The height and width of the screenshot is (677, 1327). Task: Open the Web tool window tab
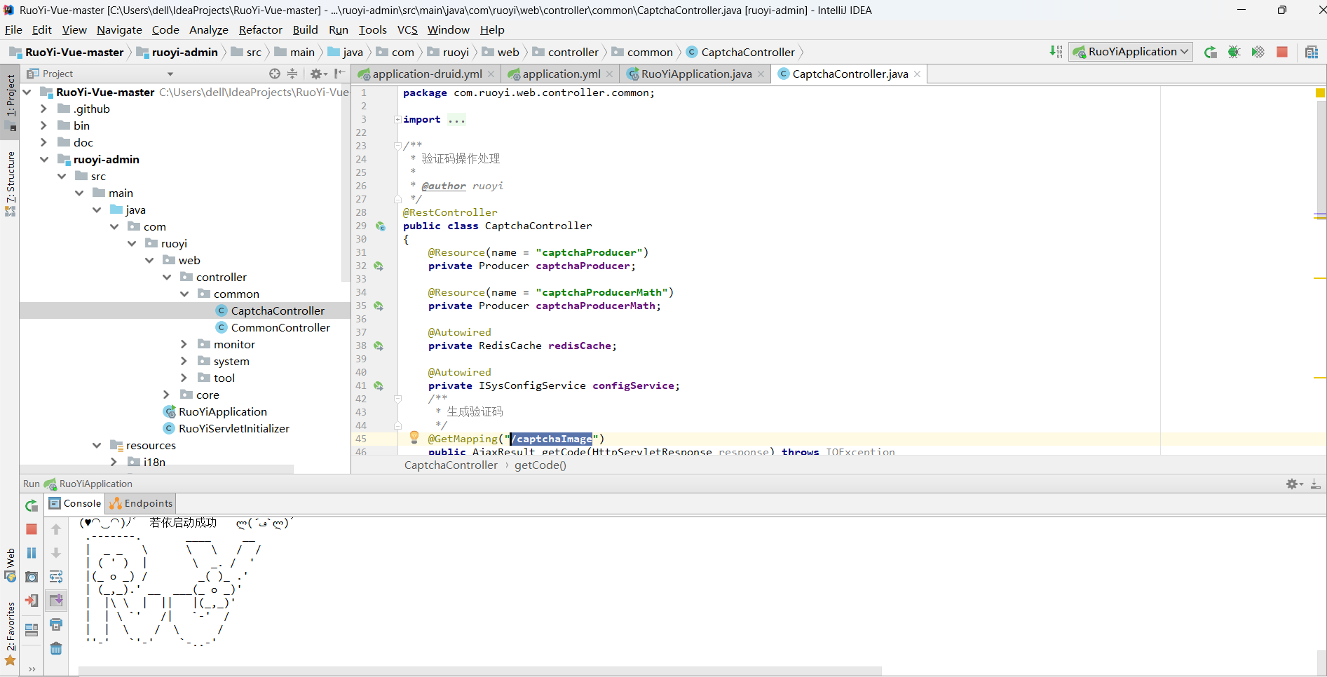click(x=10, y=565)
